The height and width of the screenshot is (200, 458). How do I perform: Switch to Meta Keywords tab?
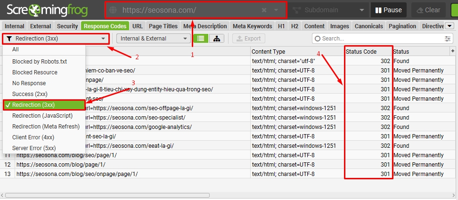point(253,26)
